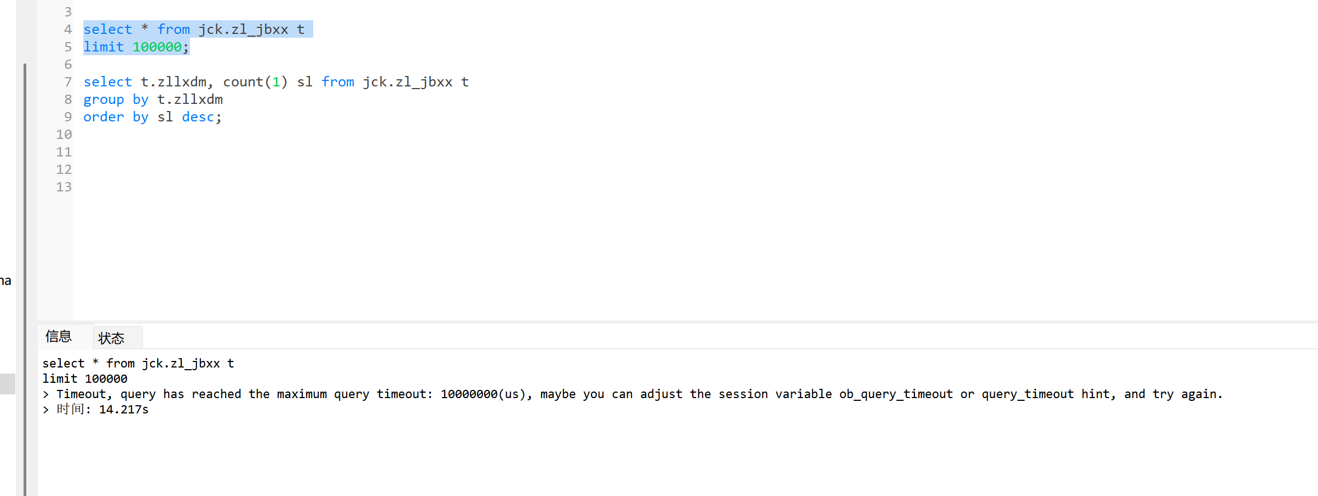This screenshot has width=1318, height=496.
Task: Click line number 7 in the gutter
Action: (68, 82)
